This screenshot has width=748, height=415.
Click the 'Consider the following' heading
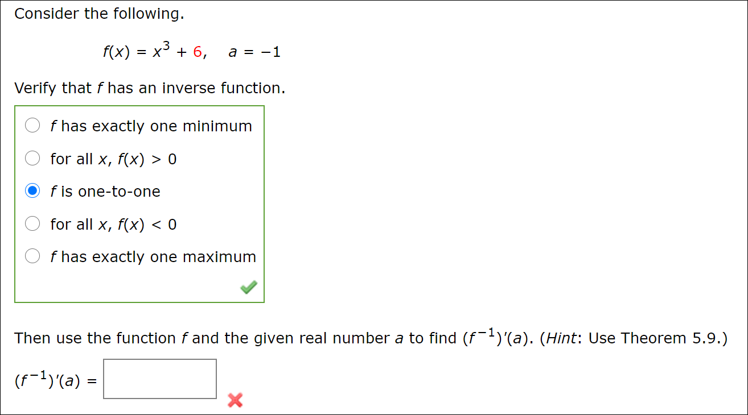pyautogui.click(x=100, y=13)
